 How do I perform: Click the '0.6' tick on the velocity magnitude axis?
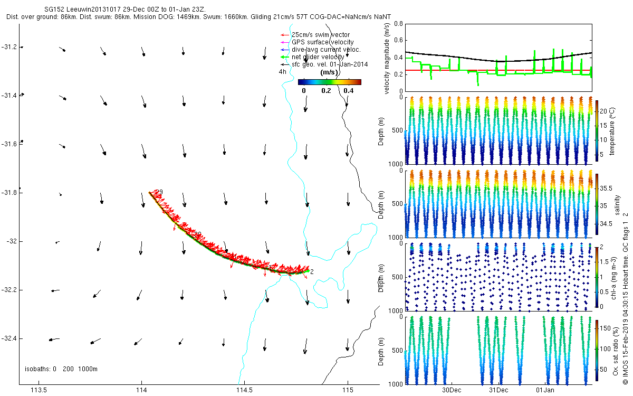coord(398,41)
